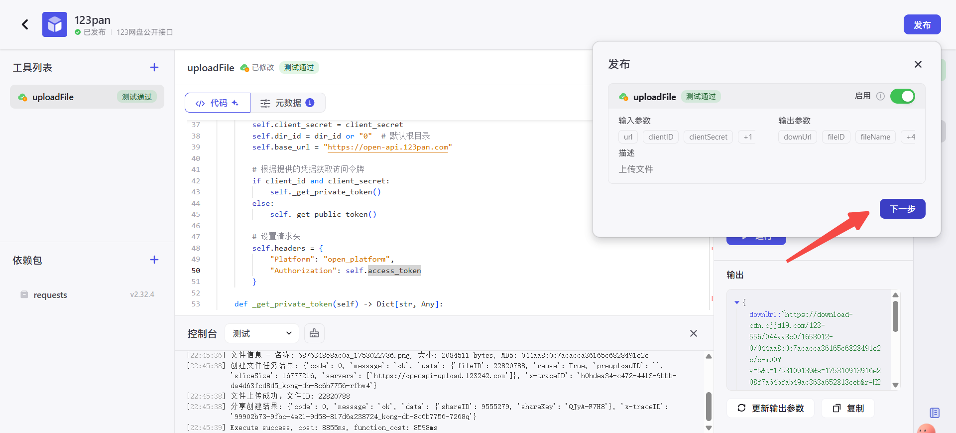Click the console scroll down arrow
This screenshot has width=956, height=433.
click(x=709, y=428)
